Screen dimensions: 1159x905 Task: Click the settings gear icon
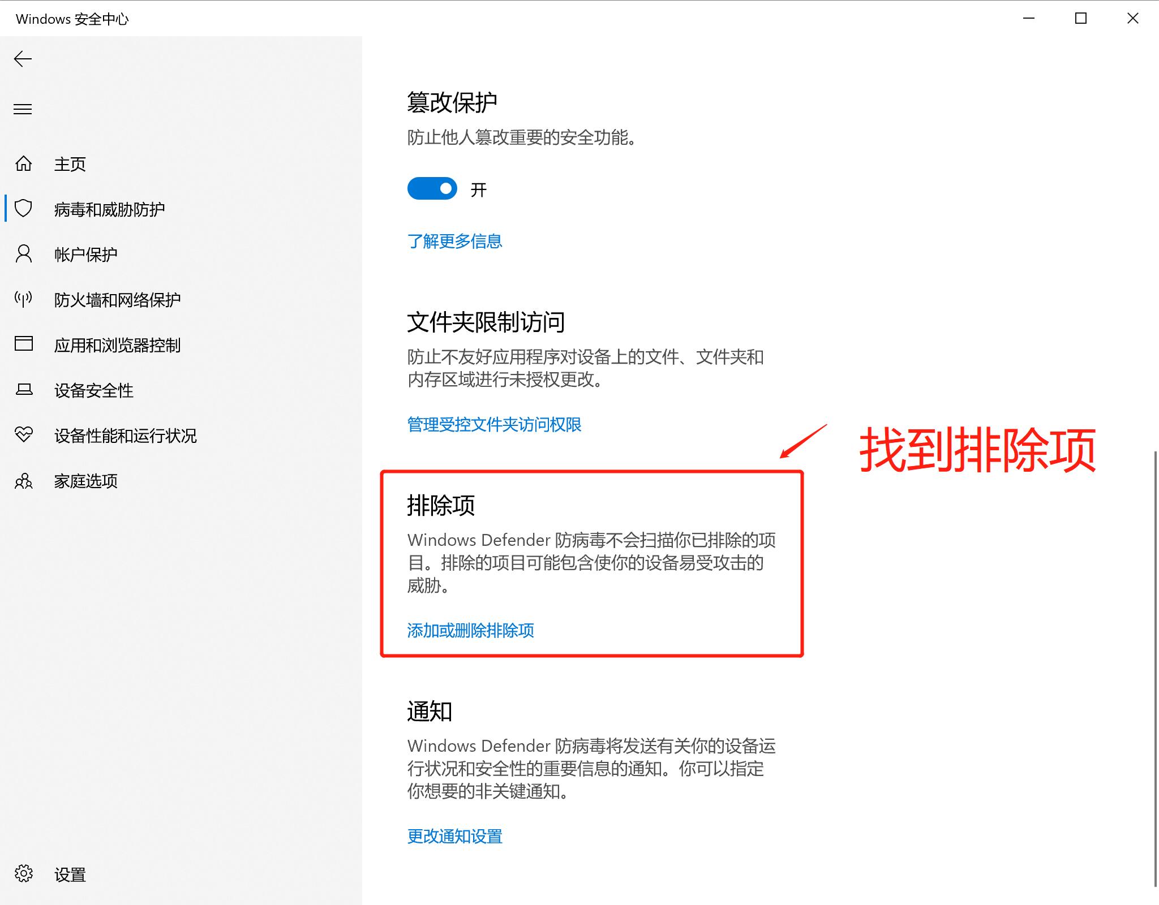pos(23,874)
